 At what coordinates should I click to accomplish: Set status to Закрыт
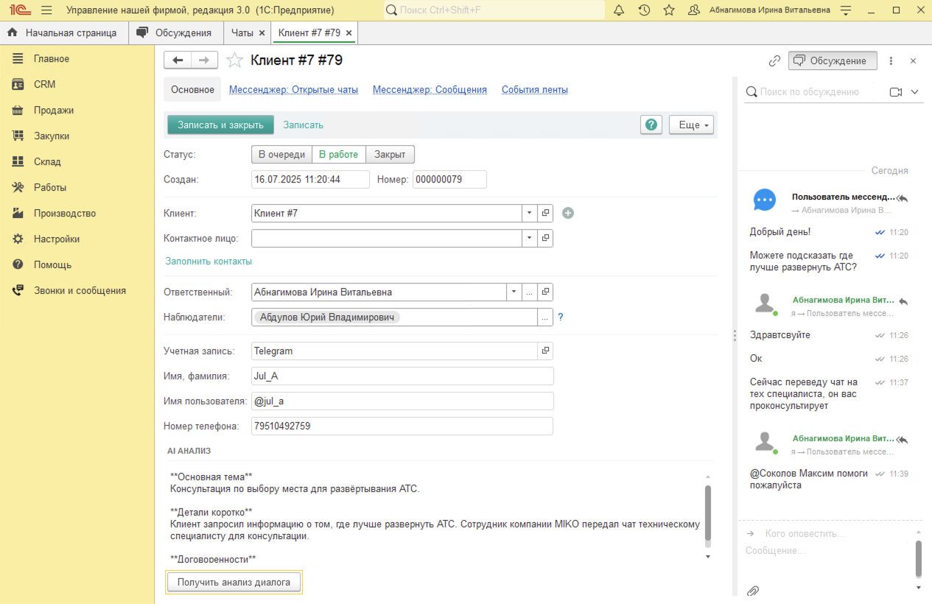(x=390, y=155)
